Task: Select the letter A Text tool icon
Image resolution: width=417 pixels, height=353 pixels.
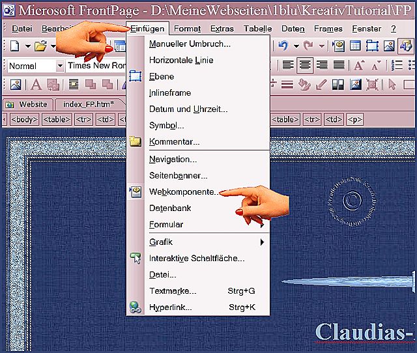Action: (x=36, y=85)
